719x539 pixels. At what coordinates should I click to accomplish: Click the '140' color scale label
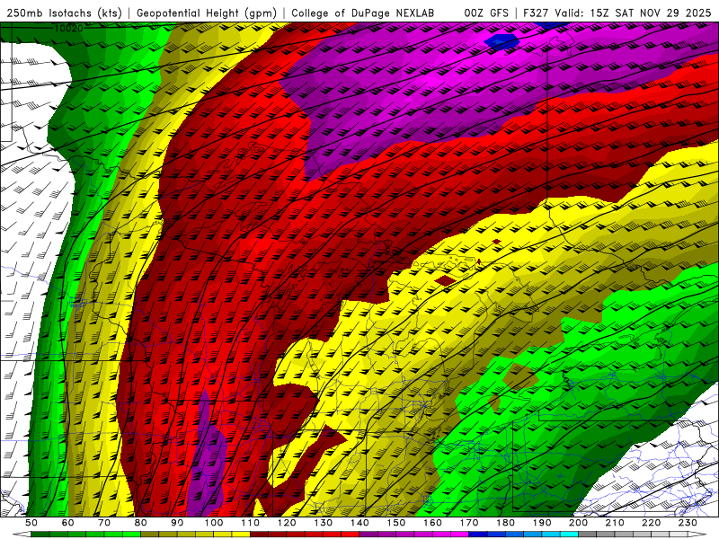coord(359,523)
